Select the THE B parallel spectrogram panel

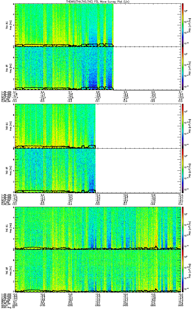pos(98,271)
